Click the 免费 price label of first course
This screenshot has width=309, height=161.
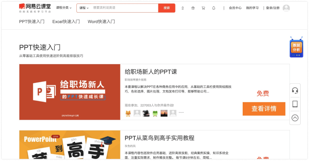coord(263,93)
